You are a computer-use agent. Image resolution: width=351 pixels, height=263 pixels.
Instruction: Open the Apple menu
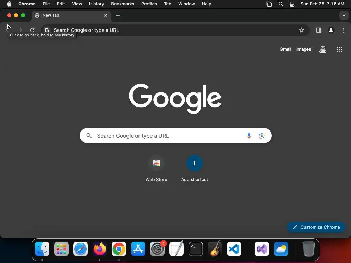(9, 4)
